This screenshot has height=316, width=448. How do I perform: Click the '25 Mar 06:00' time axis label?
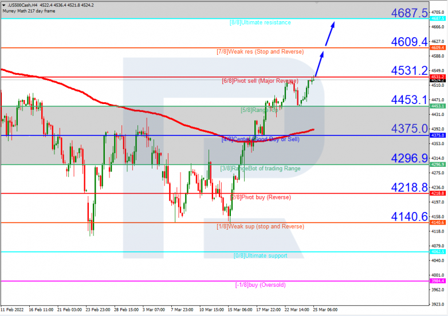pos(325,310)
